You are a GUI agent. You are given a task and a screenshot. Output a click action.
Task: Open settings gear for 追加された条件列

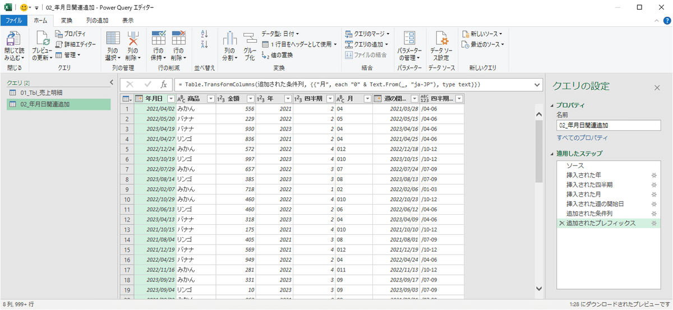click(x=653, y=214)
